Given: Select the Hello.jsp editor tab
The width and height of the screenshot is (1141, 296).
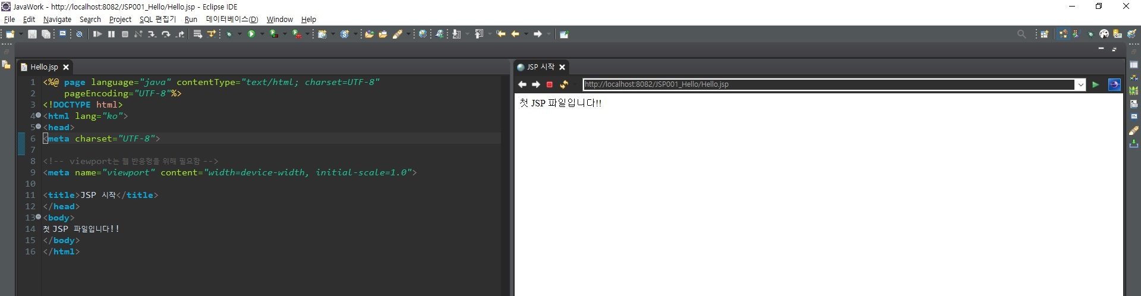Looking at the screenshot, I should (x=44, y=67).
